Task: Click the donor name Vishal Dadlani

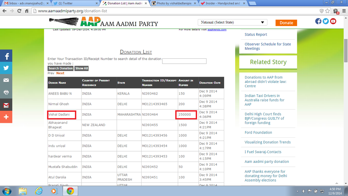Action: coord(59,114)
